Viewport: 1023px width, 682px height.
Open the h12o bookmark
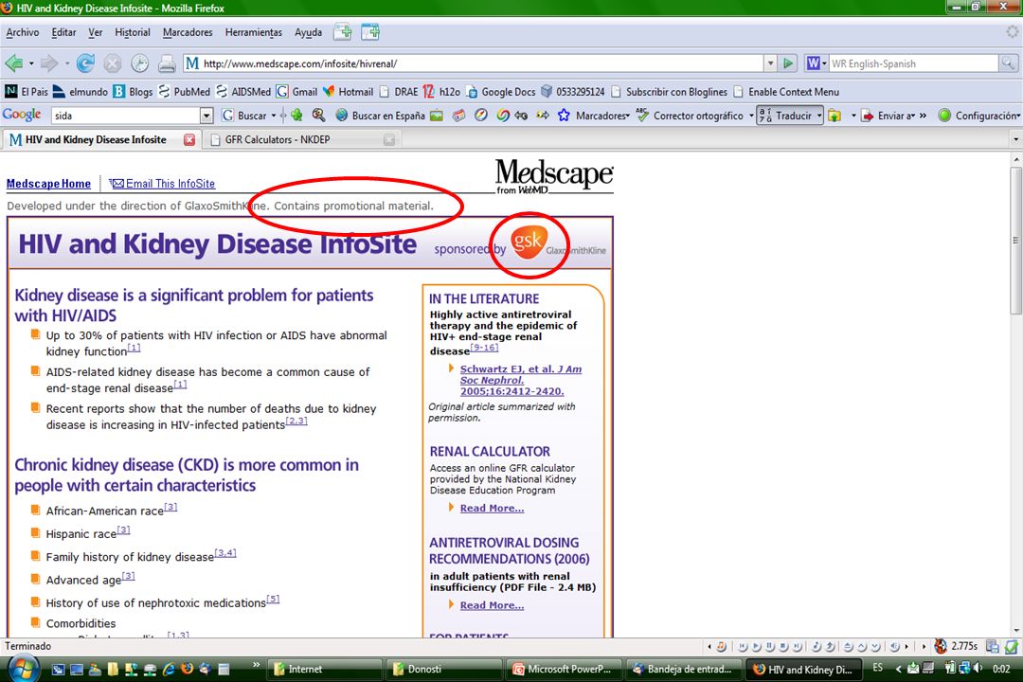coord(441,91)
